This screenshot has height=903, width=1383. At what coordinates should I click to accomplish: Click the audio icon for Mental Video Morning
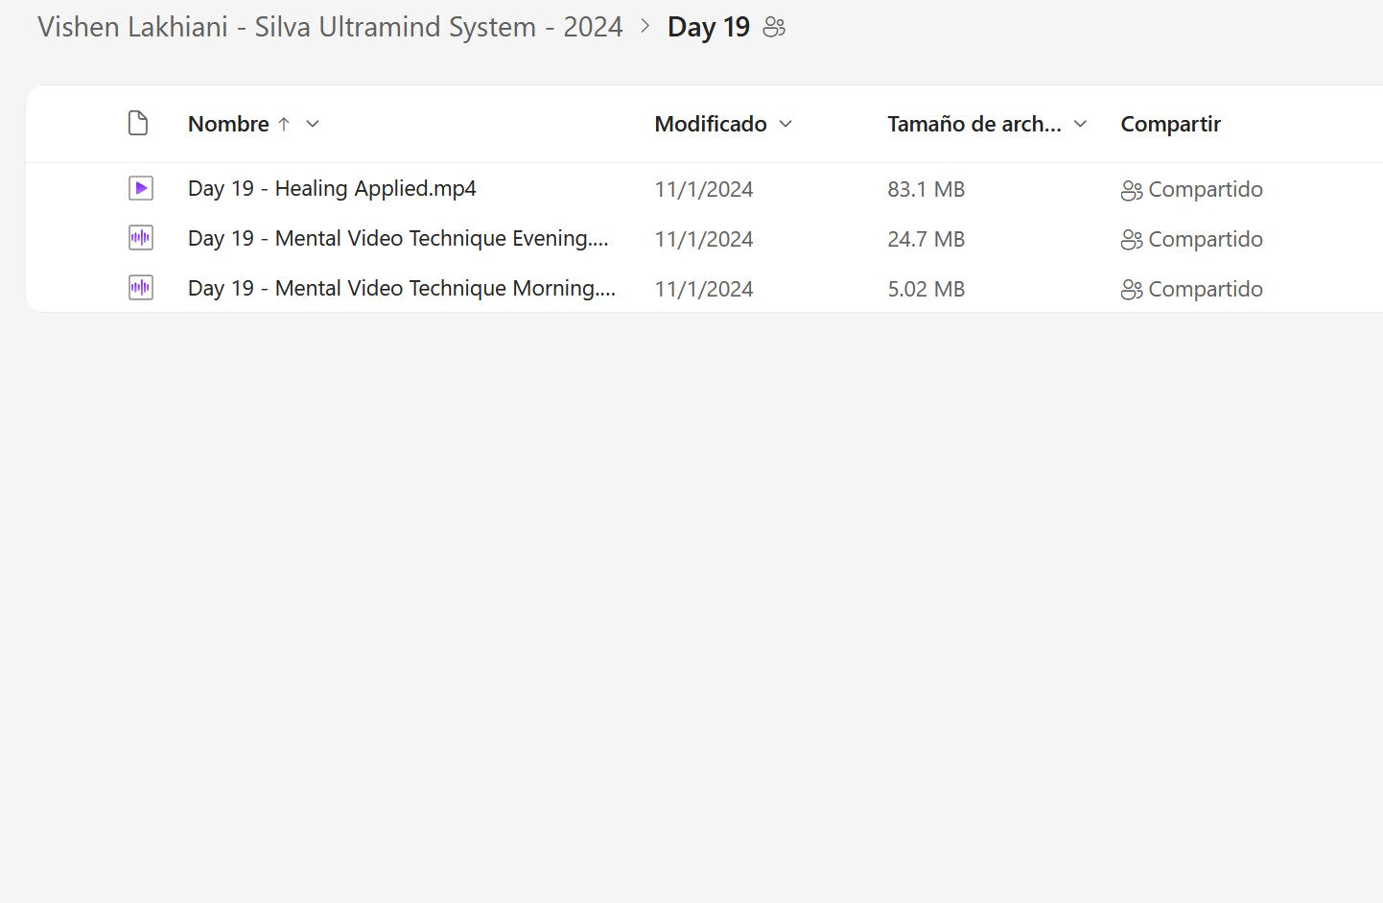(x=141, y=288)
